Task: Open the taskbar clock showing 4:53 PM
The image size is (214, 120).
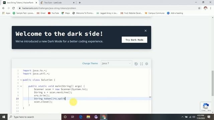Action: (x=201, y=117)
